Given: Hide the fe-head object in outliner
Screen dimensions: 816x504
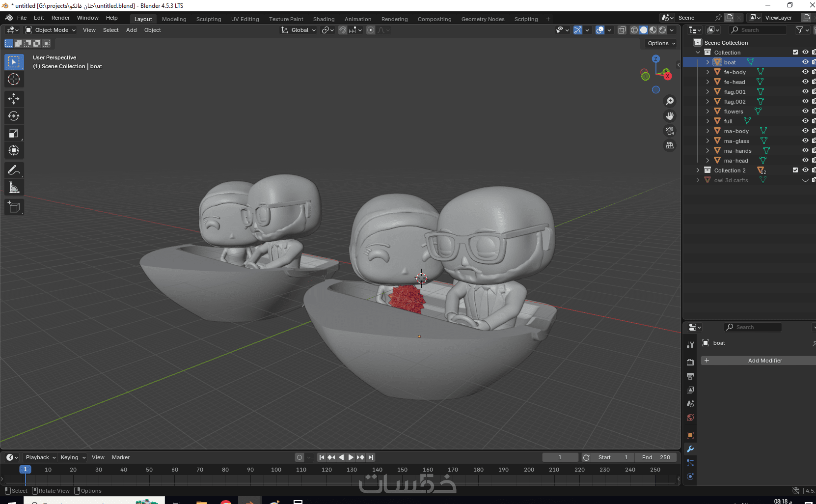Looking at the screenshot, I should coord(805,82).
